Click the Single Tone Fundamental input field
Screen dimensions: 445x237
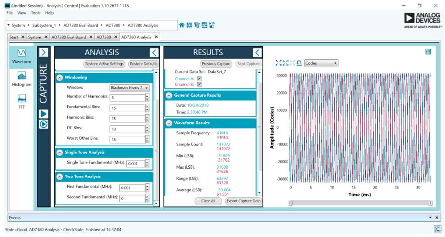click(x=135, y=164)
